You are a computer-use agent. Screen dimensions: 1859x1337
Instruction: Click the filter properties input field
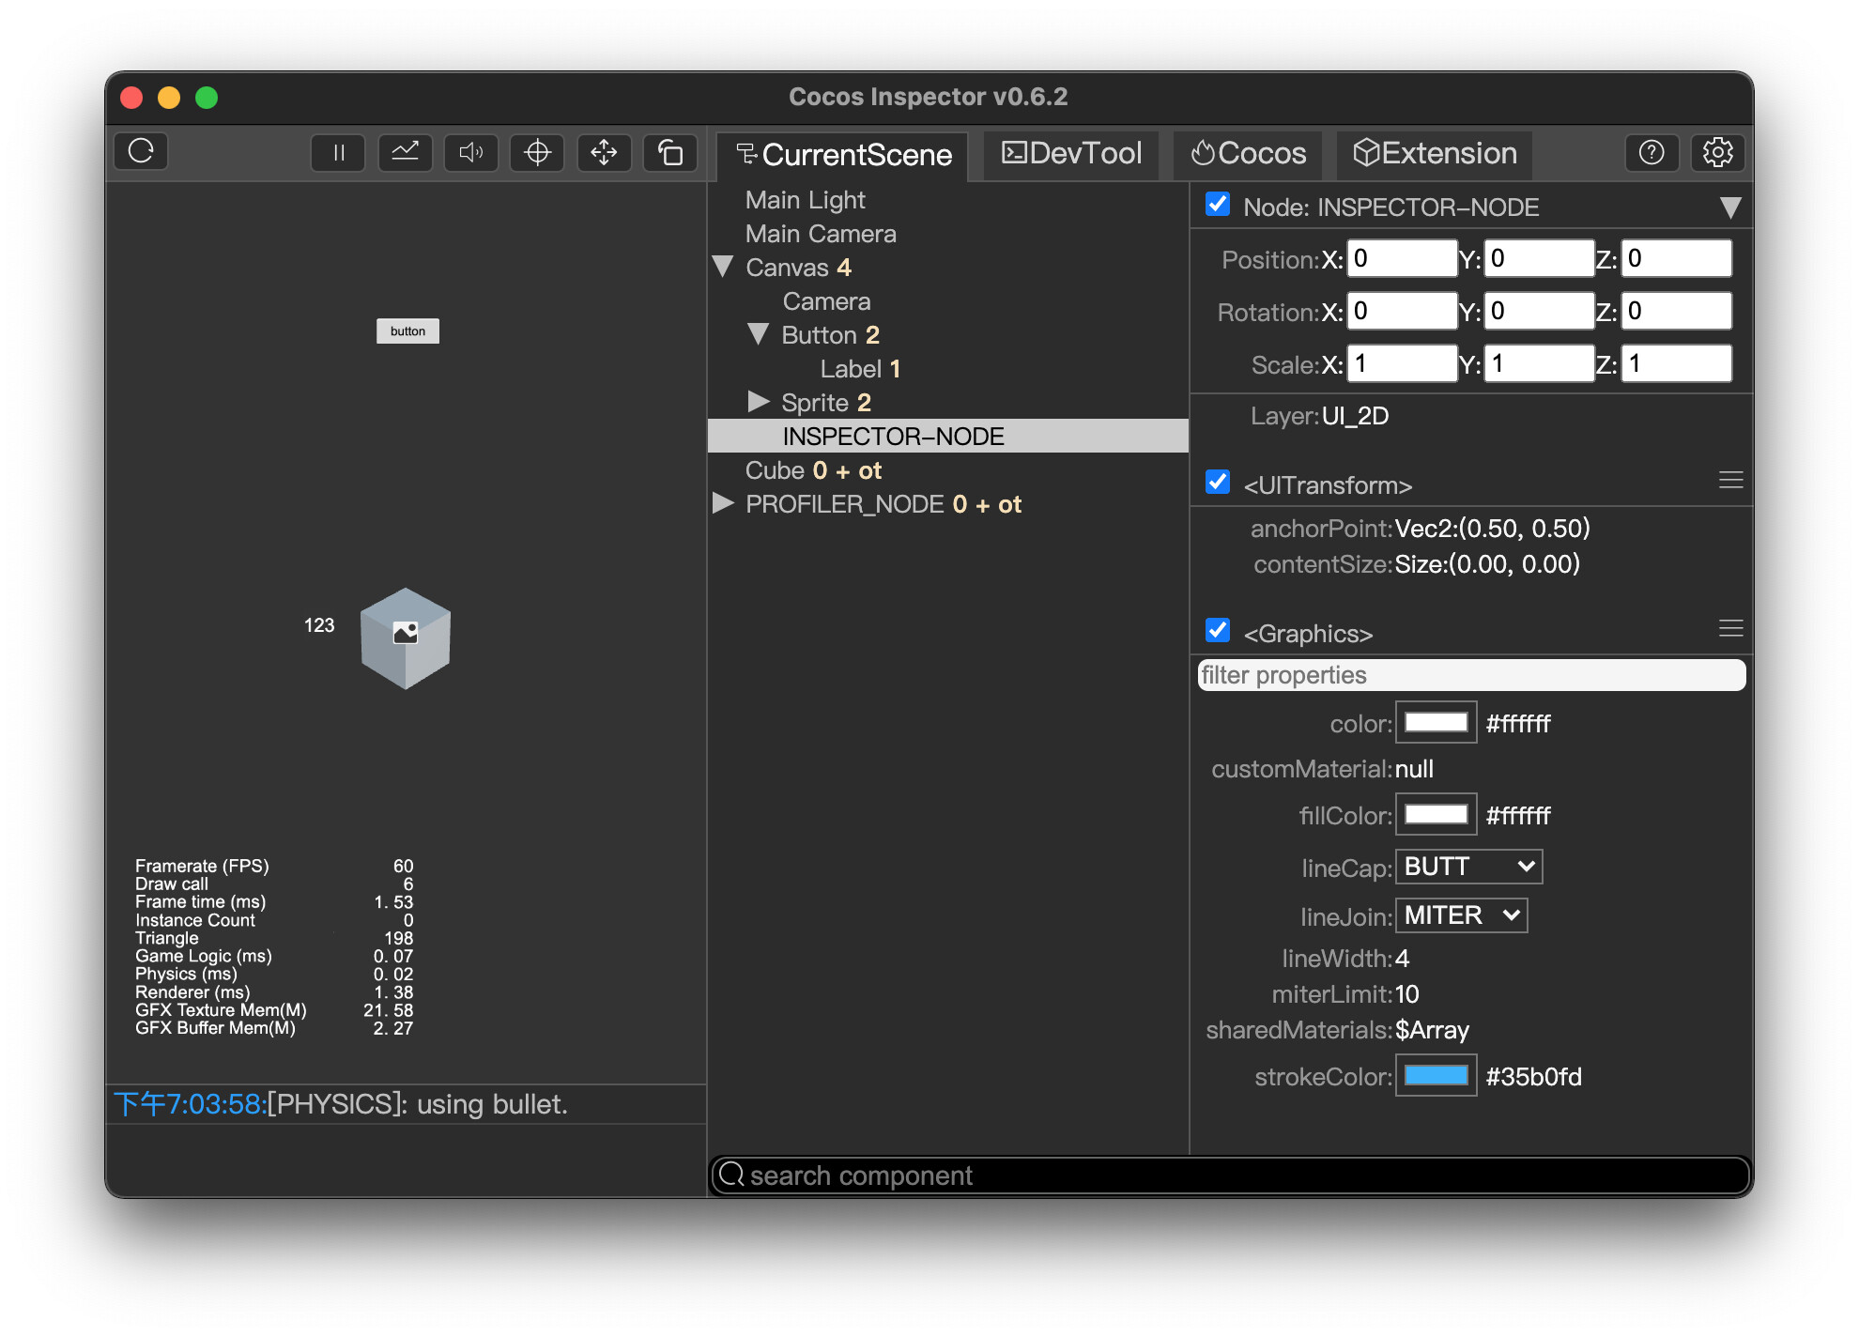pyautogui.click(x=1470, y=675)
